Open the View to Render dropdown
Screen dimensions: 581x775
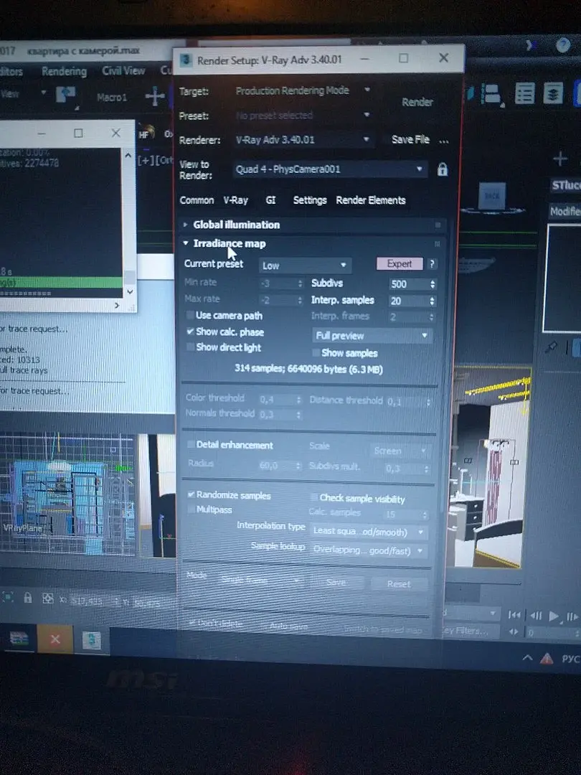(x=329, y=169)
